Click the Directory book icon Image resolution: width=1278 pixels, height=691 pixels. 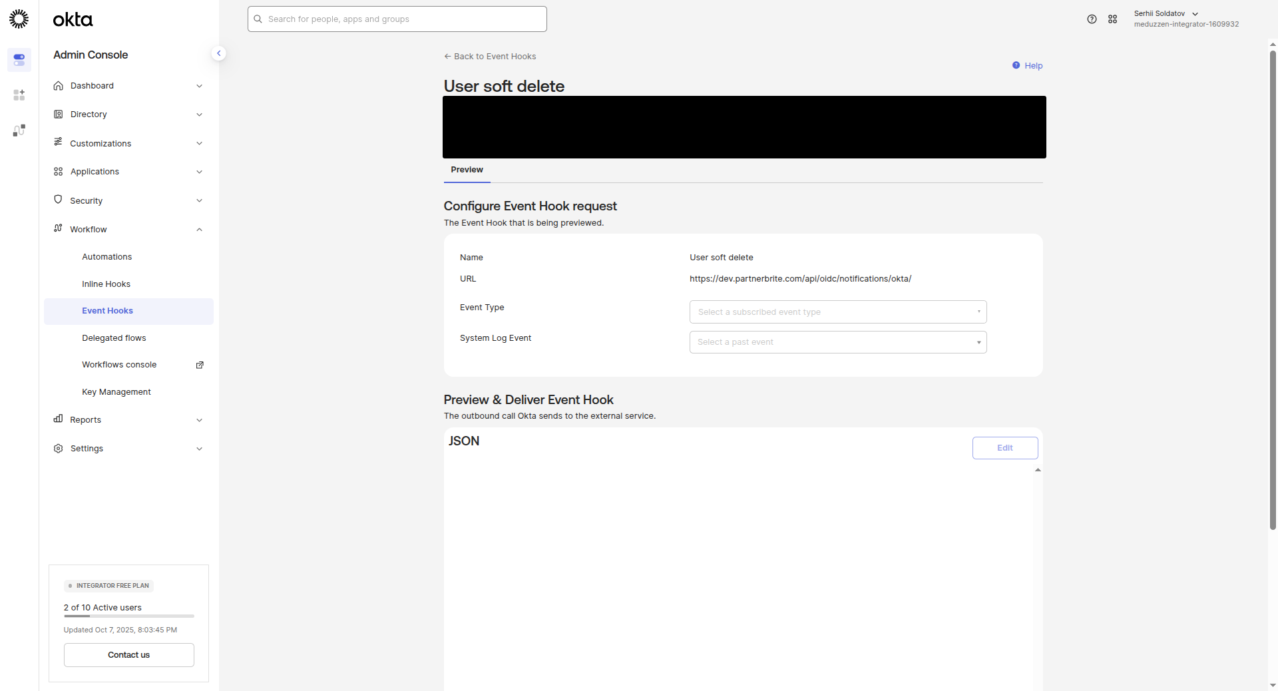point(59,115)
